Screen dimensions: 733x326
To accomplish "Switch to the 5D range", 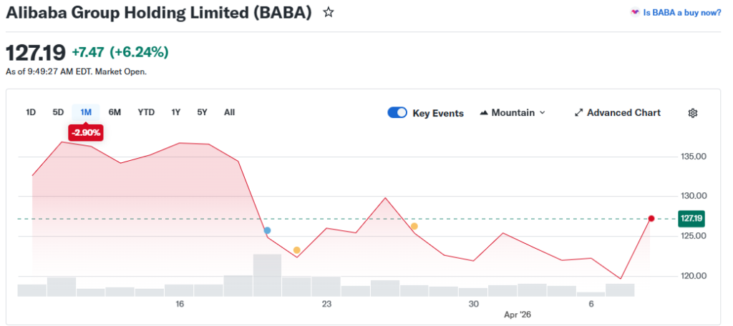I will 58,112.
